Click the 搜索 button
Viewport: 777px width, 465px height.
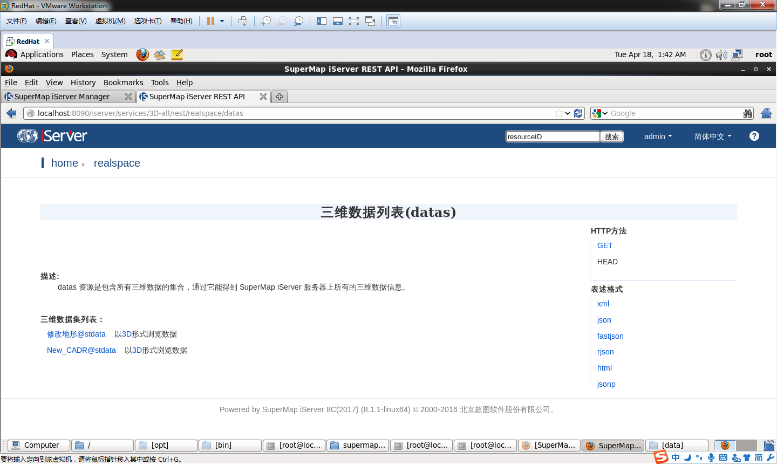coord(612,136)
